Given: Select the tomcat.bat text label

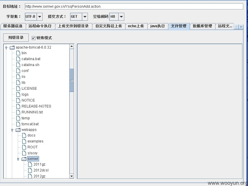Looking at the screenshot, I should point(30,124).
